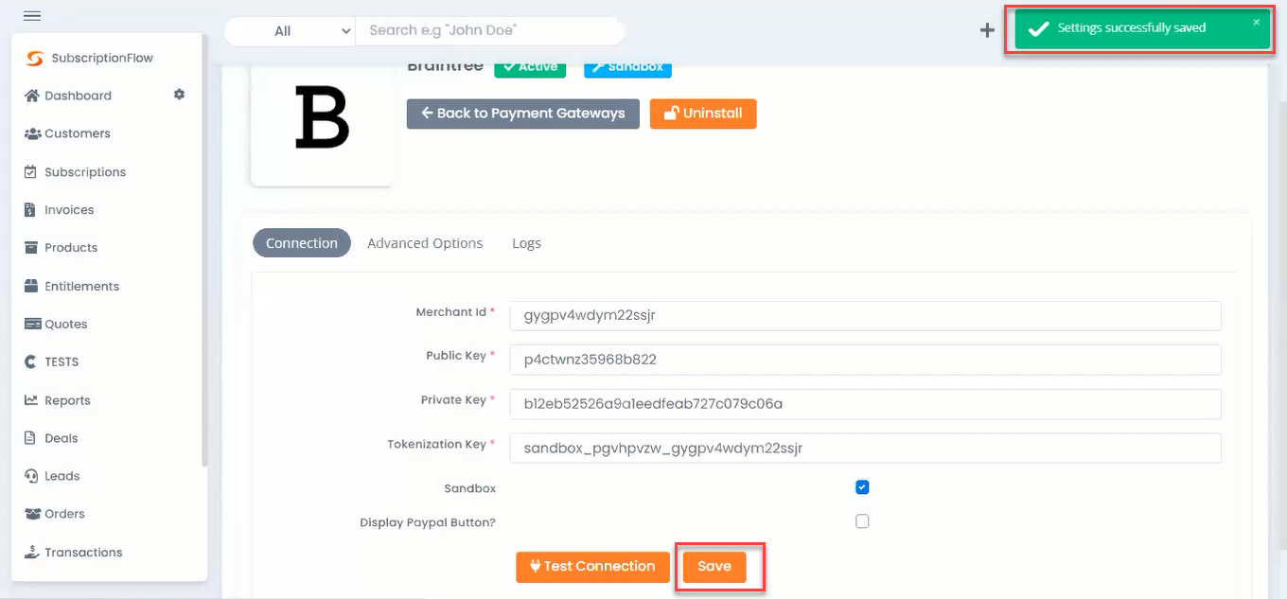
Task: Open Quotes in sidebar
Action: point(66,324)
